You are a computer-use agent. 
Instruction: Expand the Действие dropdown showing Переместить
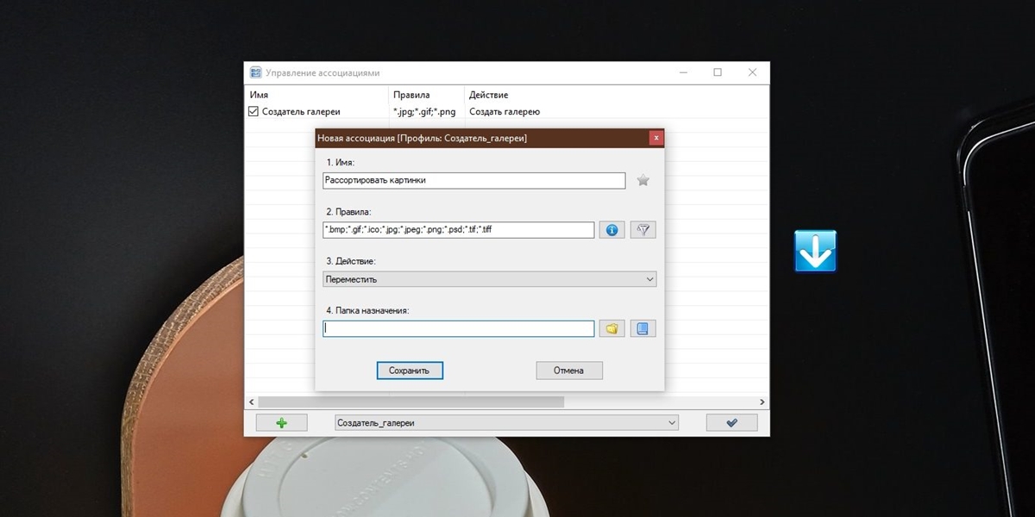point(489,279)
